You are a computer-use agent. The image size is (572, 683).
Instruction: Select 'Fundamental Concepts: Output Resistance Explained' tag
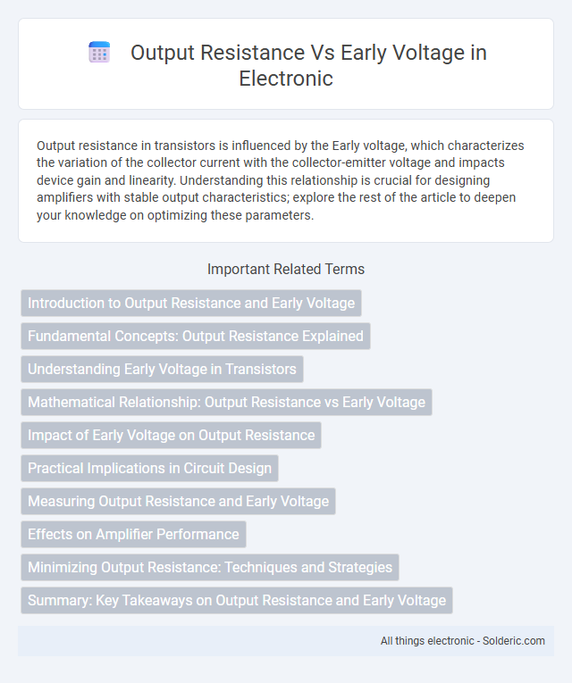196,337
